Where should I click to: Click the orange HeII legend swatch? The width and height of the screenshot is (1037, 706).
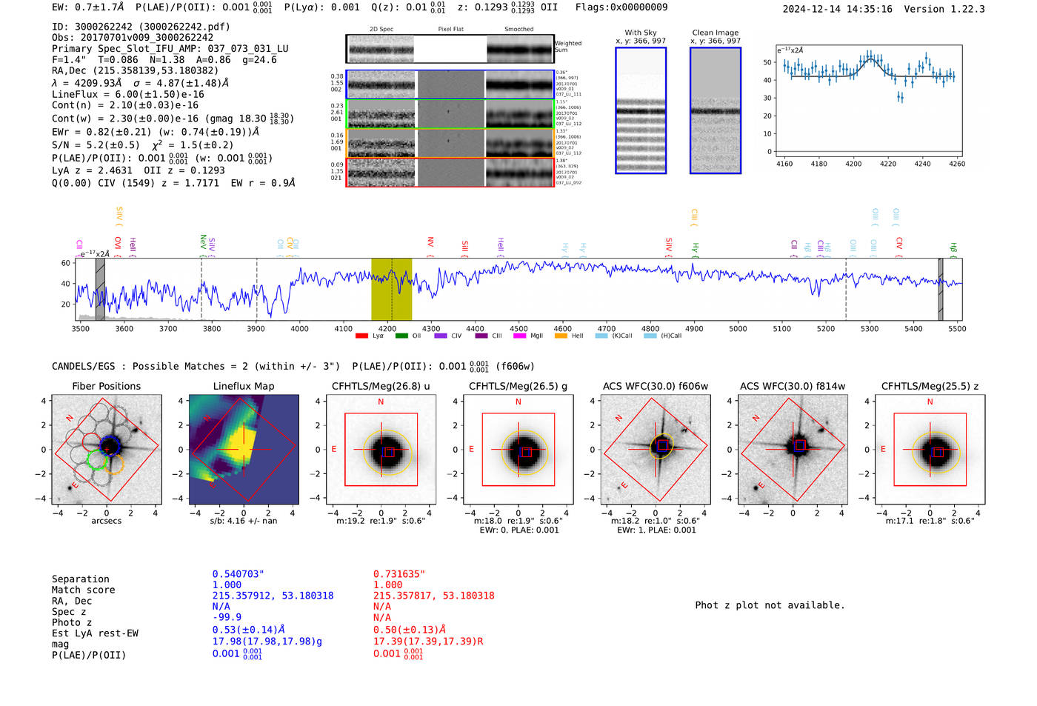[x=561, y=336]
